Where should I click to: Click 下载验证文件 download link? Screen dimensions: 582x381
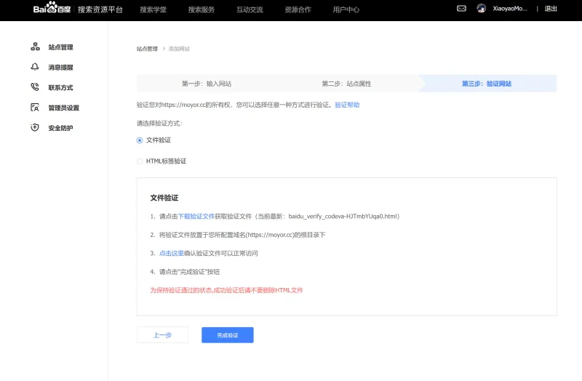[x=196, y=216]
